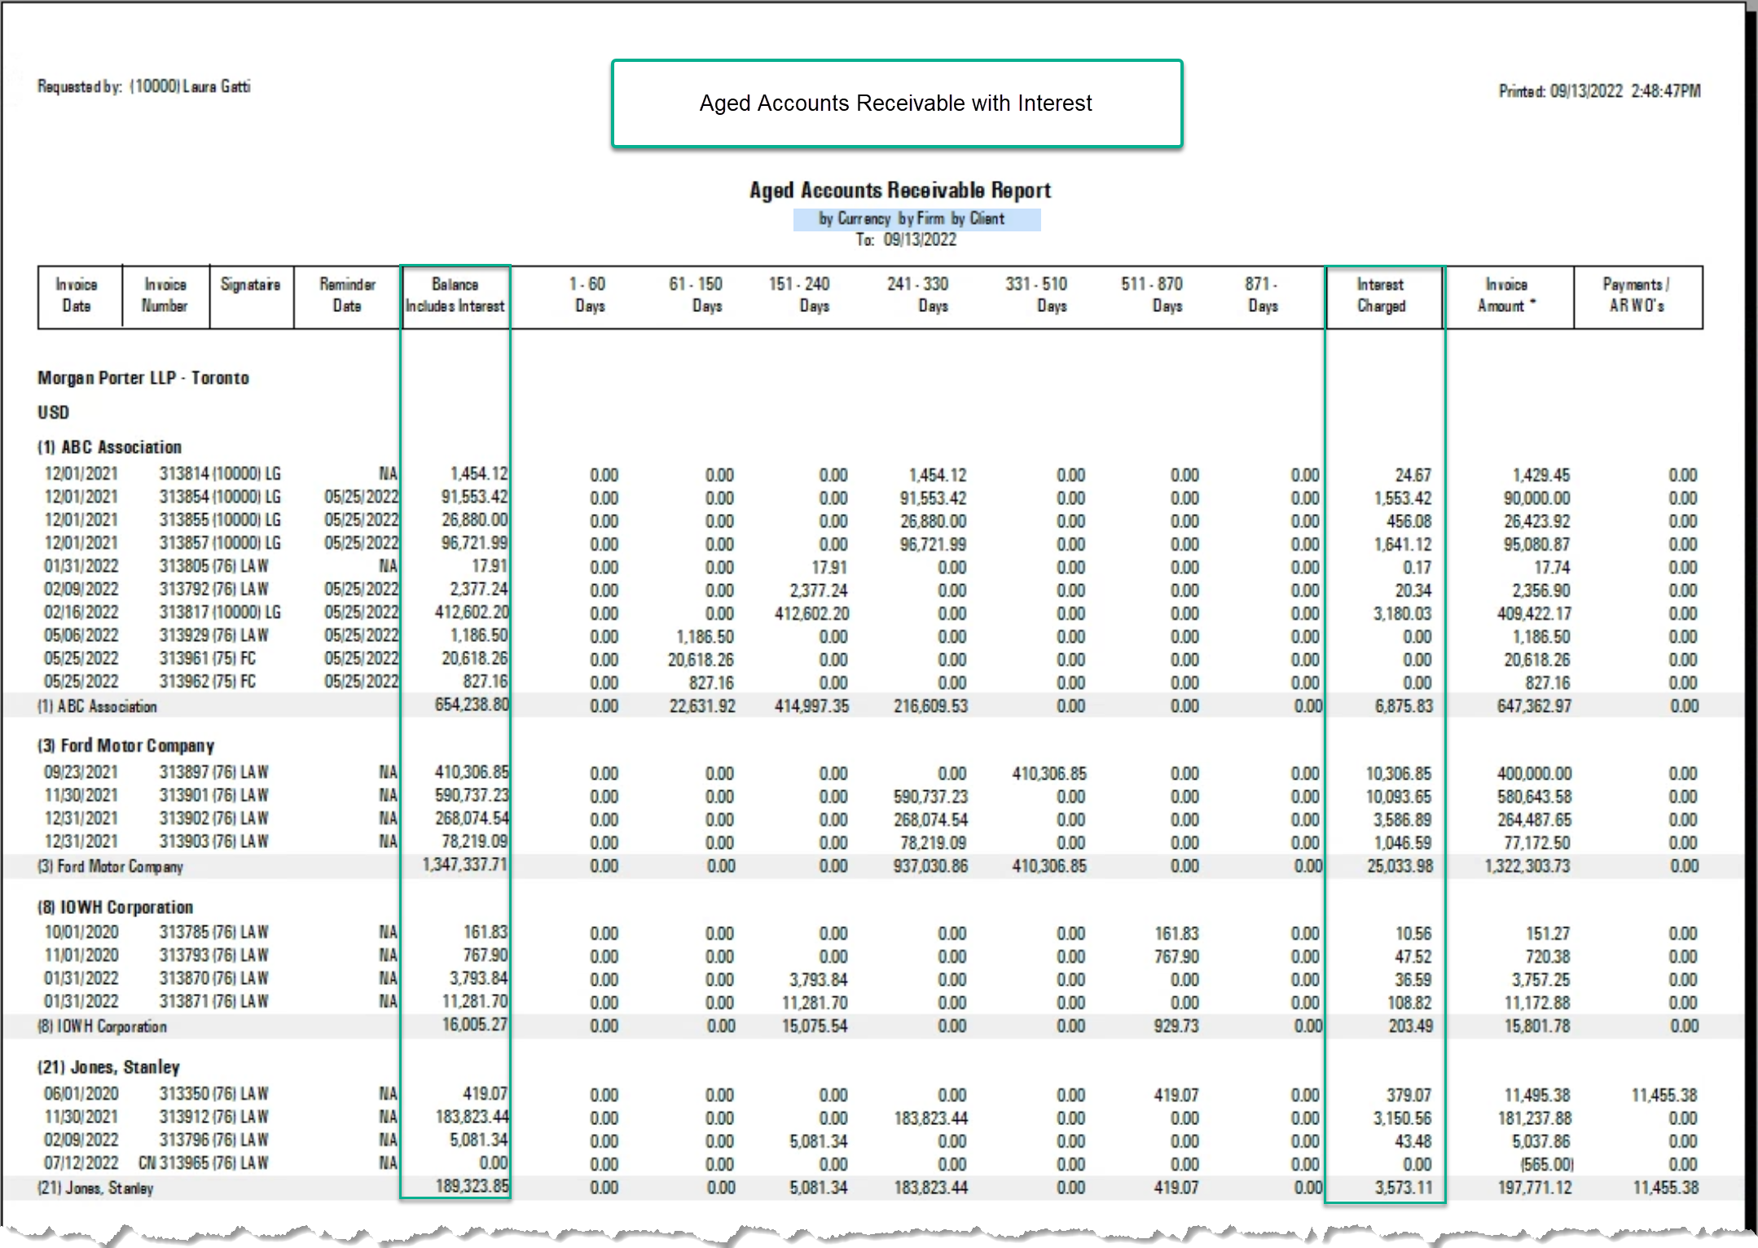Viewport: 1758px width, 1248px height.
Task: Select the Reminder Date column header
Action: [x=347, y=296]
